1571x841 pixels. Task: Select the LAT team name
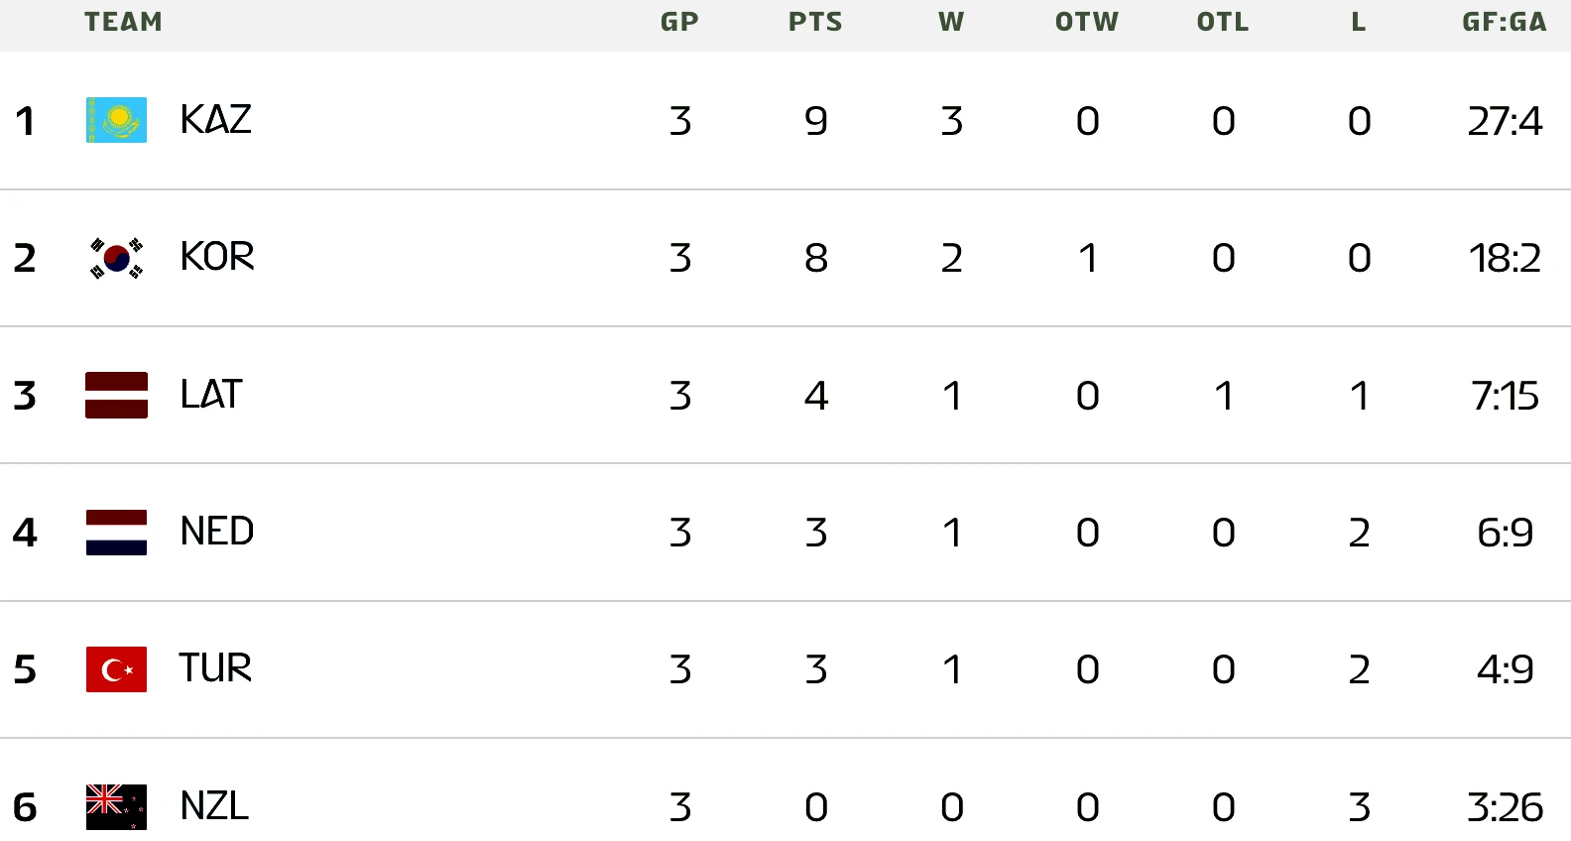click(x=211, y=395)
